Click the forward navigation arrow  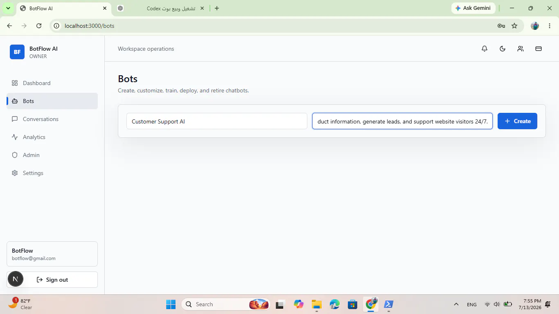[24, 26]
